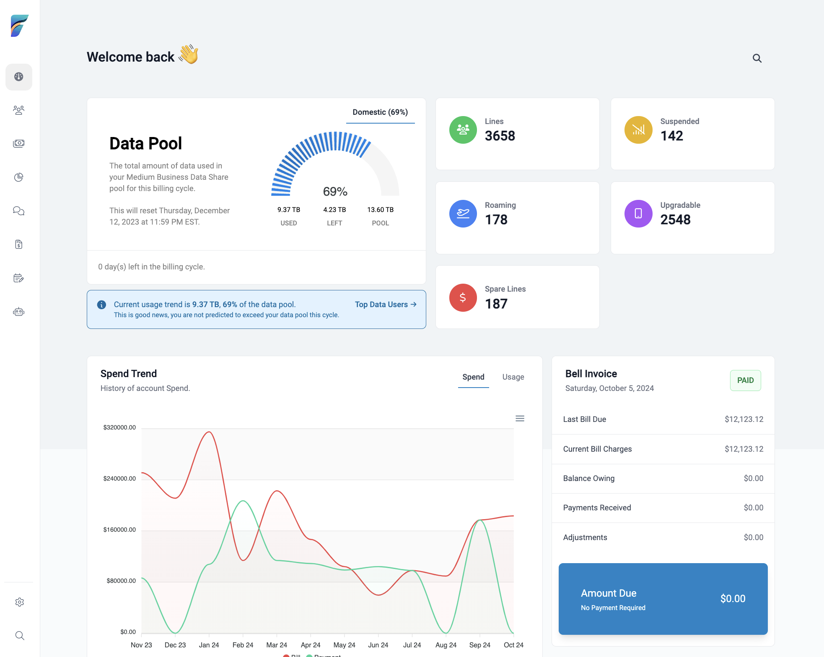Click the Current Bill Charges row

(x=663, y=449)
